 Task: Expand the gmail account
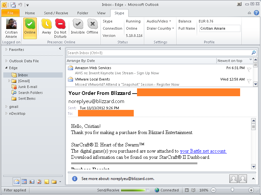click(x=6, y=107)
